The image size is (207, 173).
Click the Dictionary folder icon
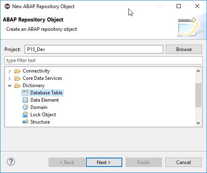(x=17, y=85)
